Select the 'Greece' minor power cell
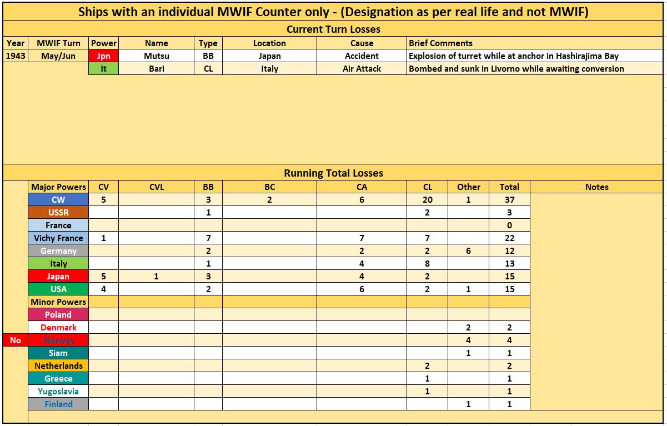 point(58,379)
